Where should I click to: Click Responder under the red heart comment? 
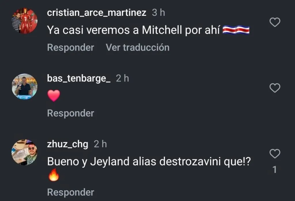pos(71,113)
